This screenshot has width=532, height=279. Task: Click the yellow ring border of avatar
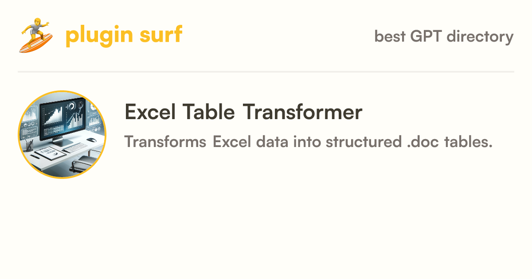62,91
